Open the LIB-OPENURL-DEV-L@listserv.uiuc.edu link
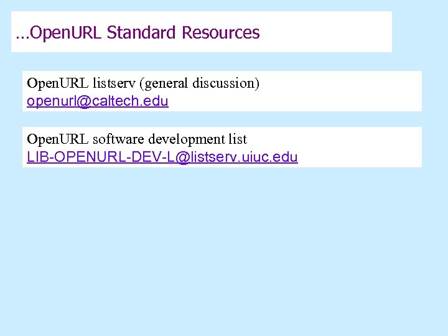Image resolution: width=448 pixels, height=336 pixels. 162,157
